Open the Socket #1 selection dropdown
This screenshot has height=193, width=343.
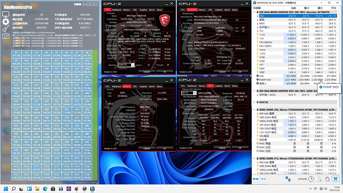pos(126,65)
